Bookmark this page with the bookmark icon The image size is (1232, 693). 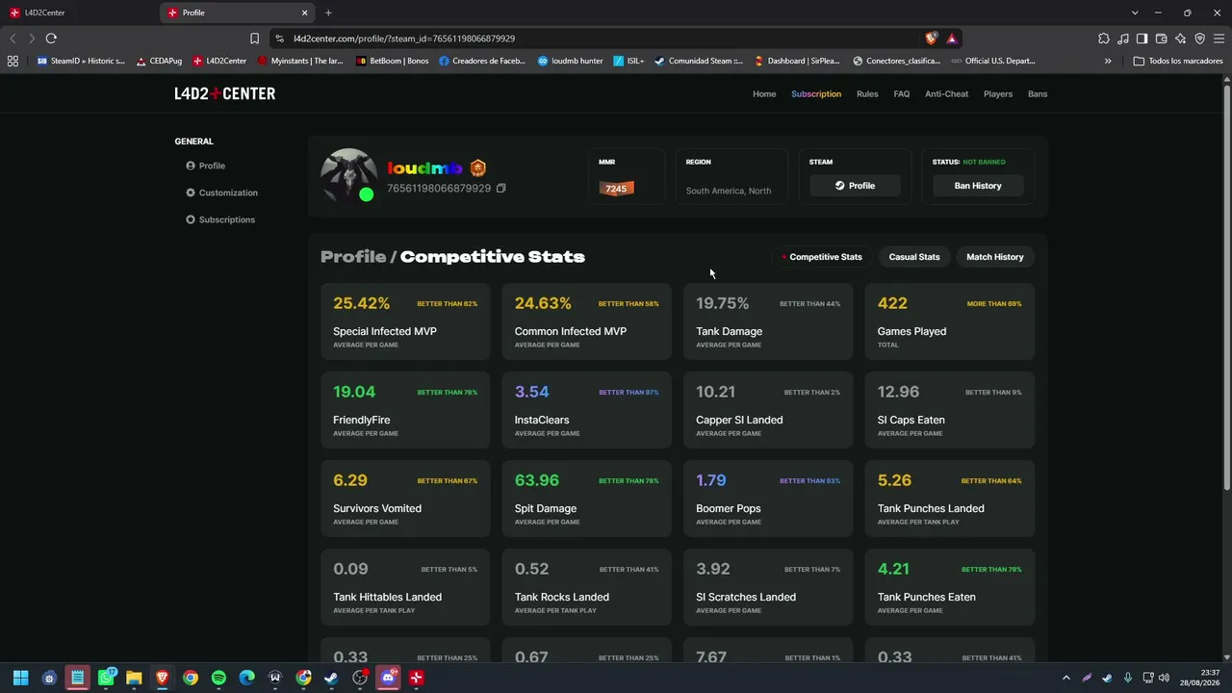click(x=254, y=38)
